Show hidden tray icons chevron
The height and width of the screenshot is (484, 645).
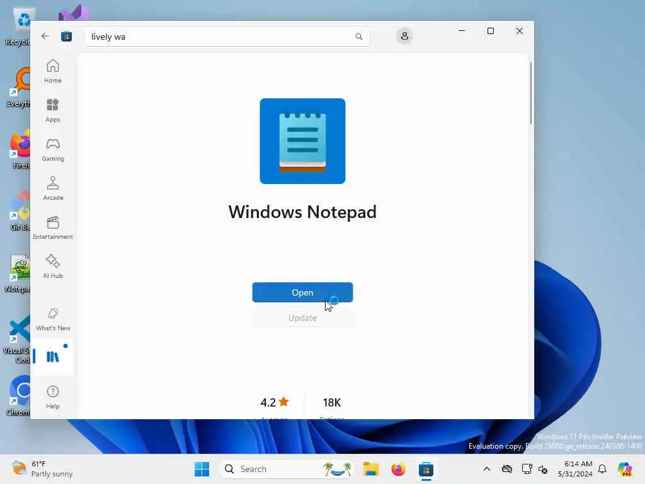point(487,469)
